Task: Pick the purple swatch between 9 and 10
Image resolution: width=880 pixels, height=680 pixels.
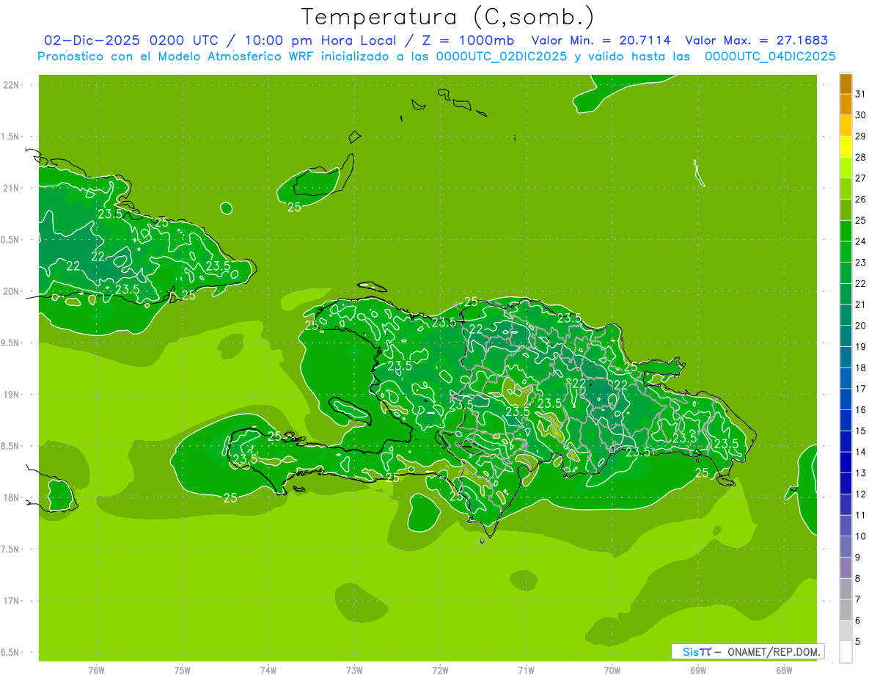Action: click(x=846, y=546)
